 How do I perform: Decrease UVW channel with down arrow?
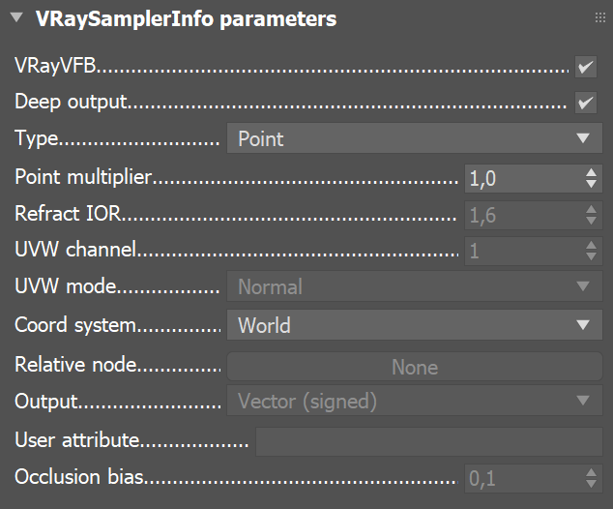[x=591, y=256]
